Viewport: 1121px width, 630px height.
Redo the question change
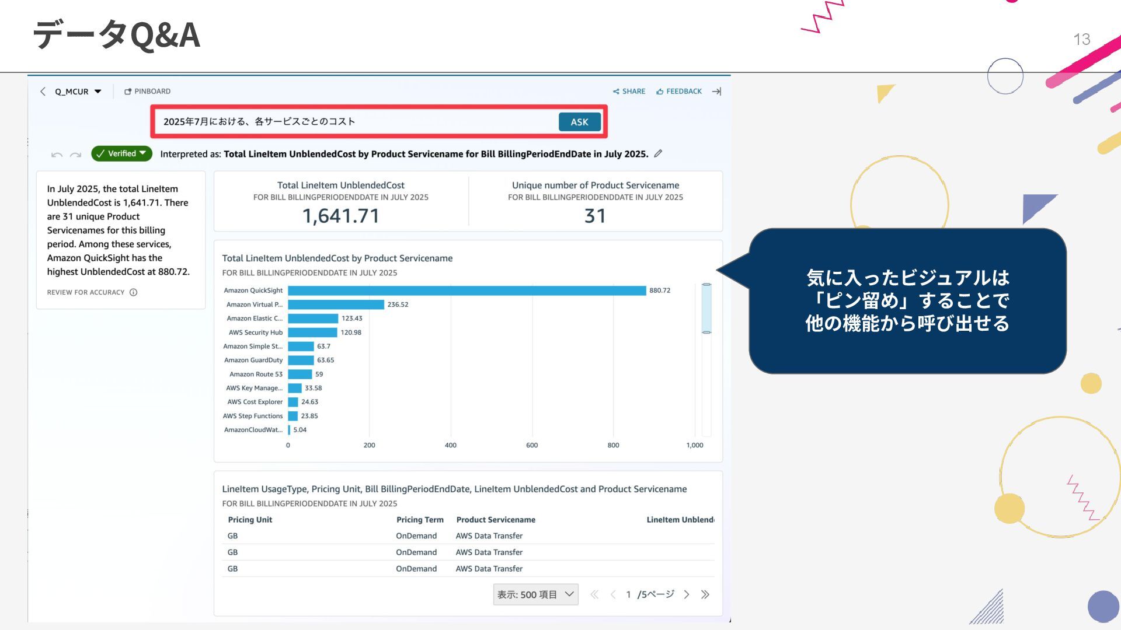tap(75, 155)
